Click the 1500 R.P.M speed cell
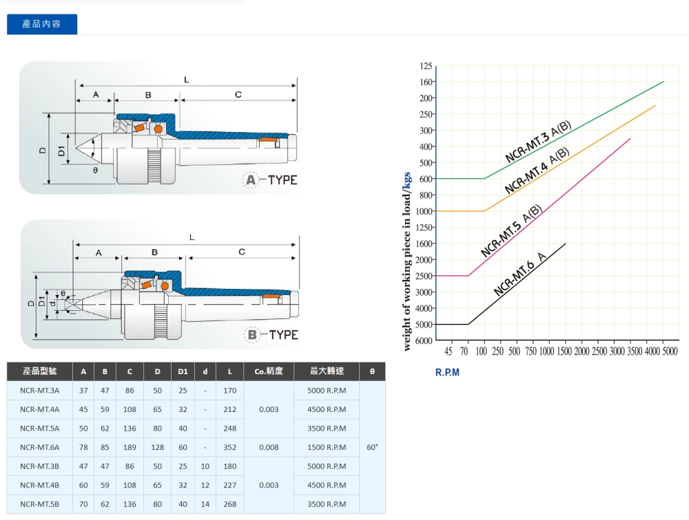Image resolution: width=689 pixels, height=520 pixels. 327,447
